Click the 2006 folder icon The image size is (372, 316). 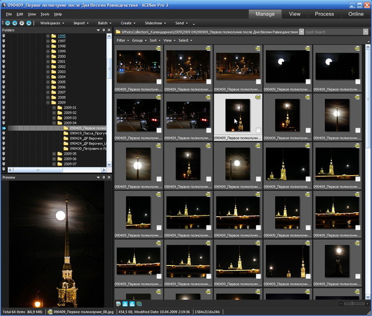pos(53,87)
